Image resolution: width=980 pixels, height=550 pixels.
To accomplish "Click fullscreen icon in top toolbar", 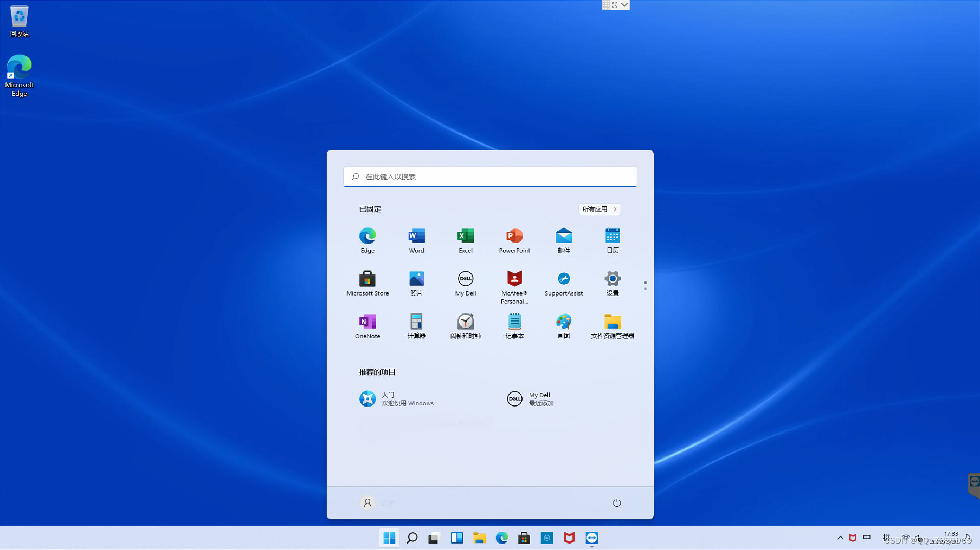I will 615,4.
